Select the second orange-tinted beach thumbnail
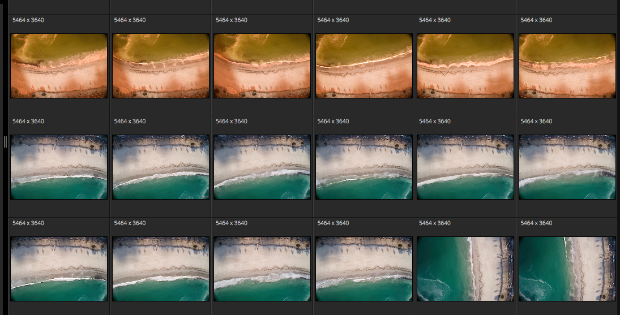Viewport: 620px width, 315px height. click(161, 66)
